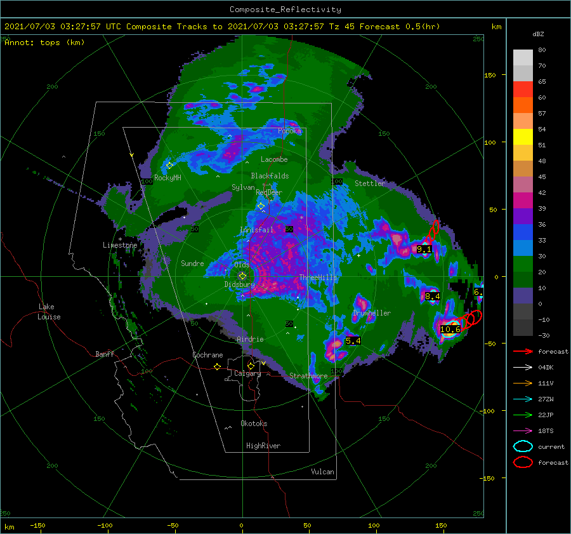Click the Innisfail city label
Image resolution: width=571 pixels, height=534 pixels.
(x=256, y=230)
